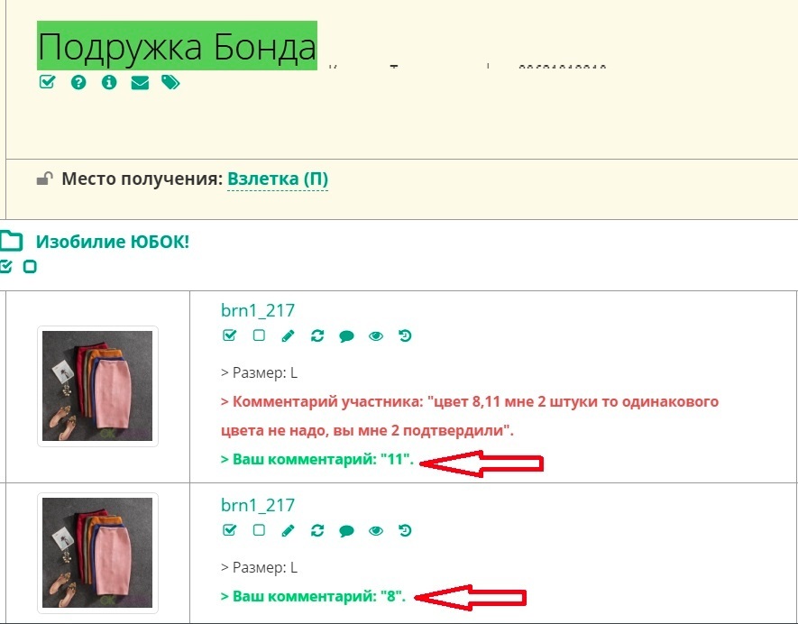
Task: Open brn1_217 link in the color 11 row
Action: coord(258,310)
